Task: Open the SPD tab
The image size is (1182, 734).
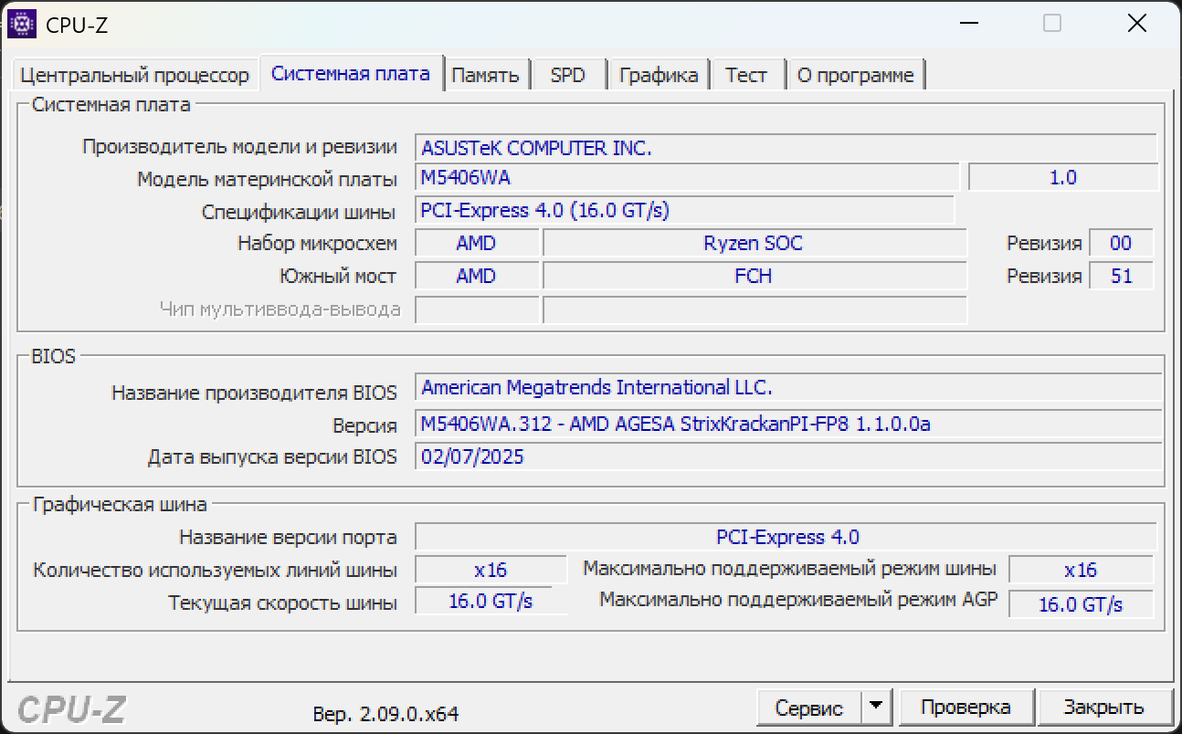Action: click(x=567, y=75)
